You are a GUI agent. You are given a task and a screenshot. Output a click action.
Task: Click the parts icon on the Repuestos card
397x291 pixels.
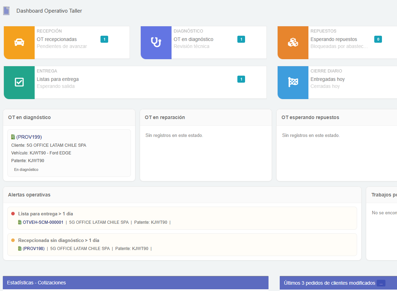293,42
